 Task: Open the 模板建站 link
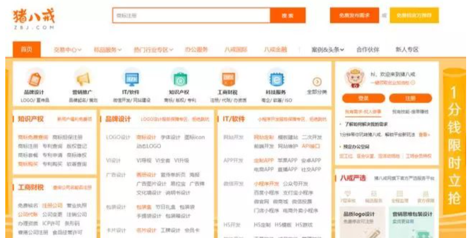tap(288, 137)
